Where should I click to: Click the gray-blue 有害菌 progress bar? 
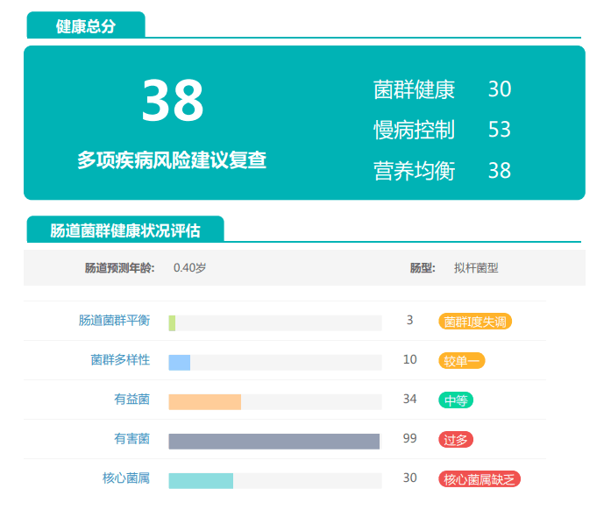tap(274, 441)
